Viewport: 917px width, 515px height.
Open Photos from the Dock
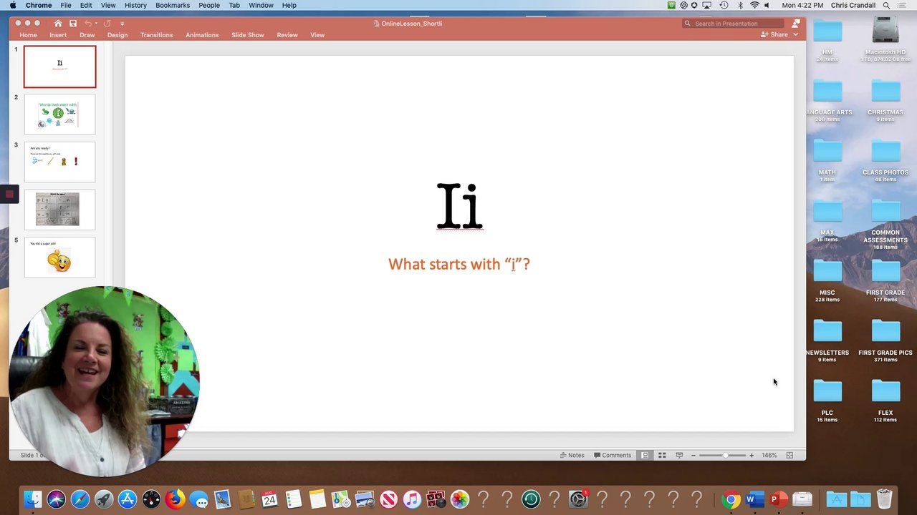point(459,499)
